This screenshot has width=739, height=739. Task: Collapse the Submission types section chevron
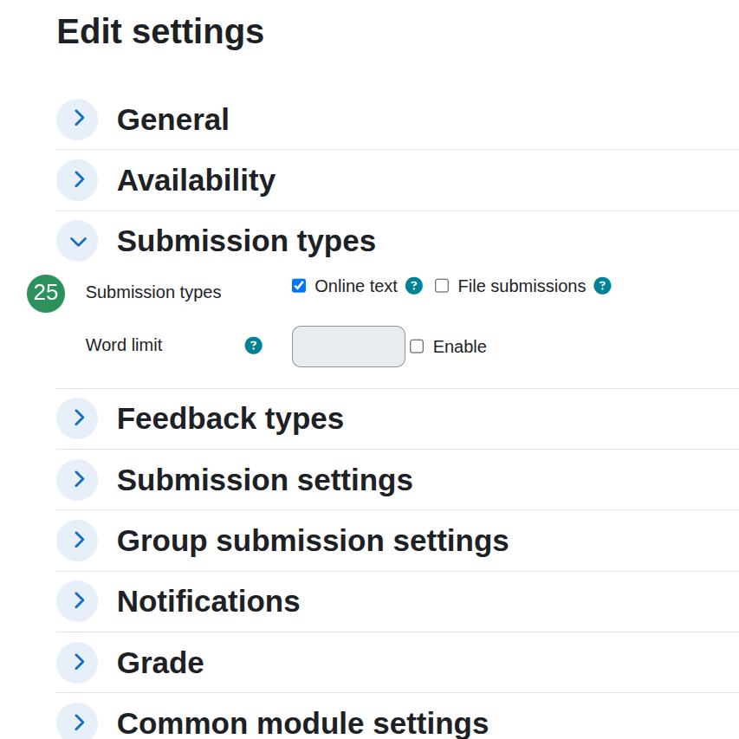(x=77, y=241)
